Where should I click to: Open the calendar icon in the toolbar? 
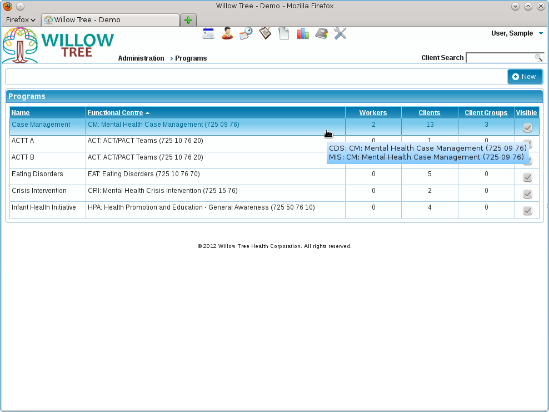pyautogui.click(x=208, y=33)
